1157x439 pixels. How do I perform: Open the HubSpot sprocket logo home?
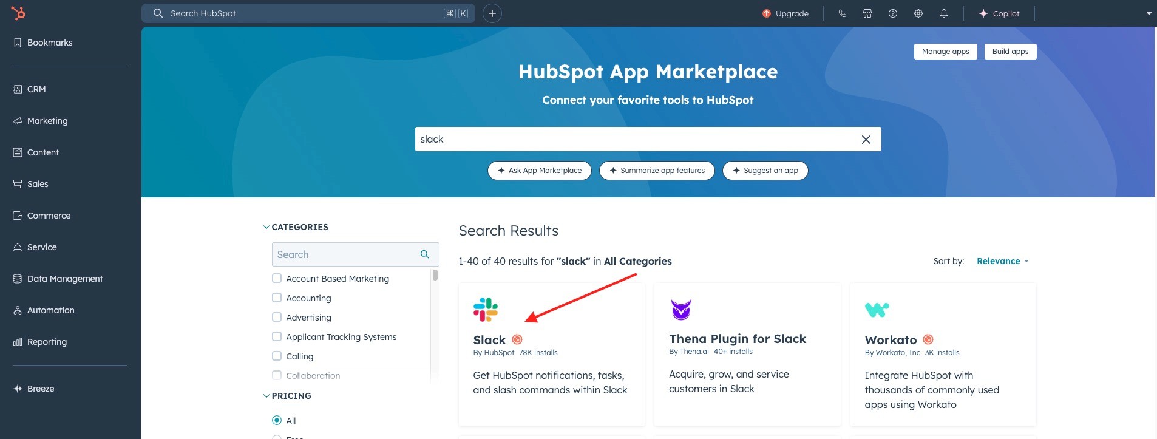[18, 13]
